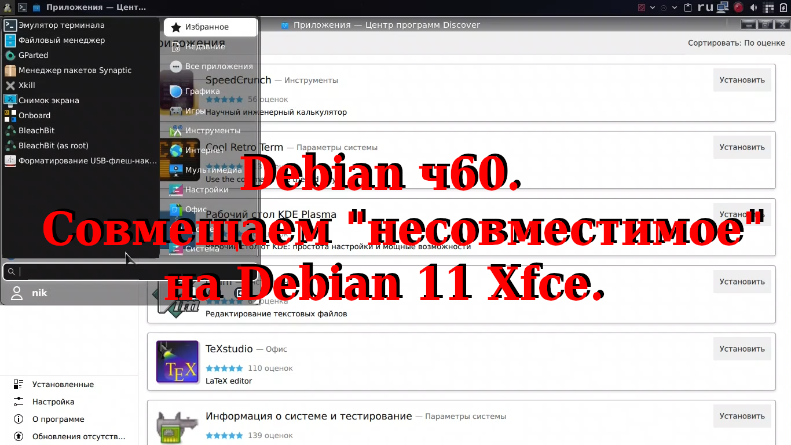Open Сортировать: По оценке sort dropdown

pyautogui.click(x=736, y=43)
